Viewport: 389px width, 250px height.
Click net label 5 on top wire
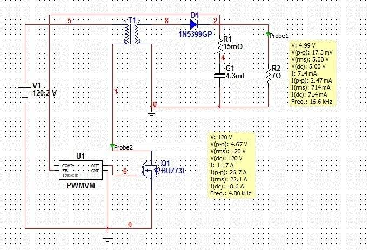(70, 21)
